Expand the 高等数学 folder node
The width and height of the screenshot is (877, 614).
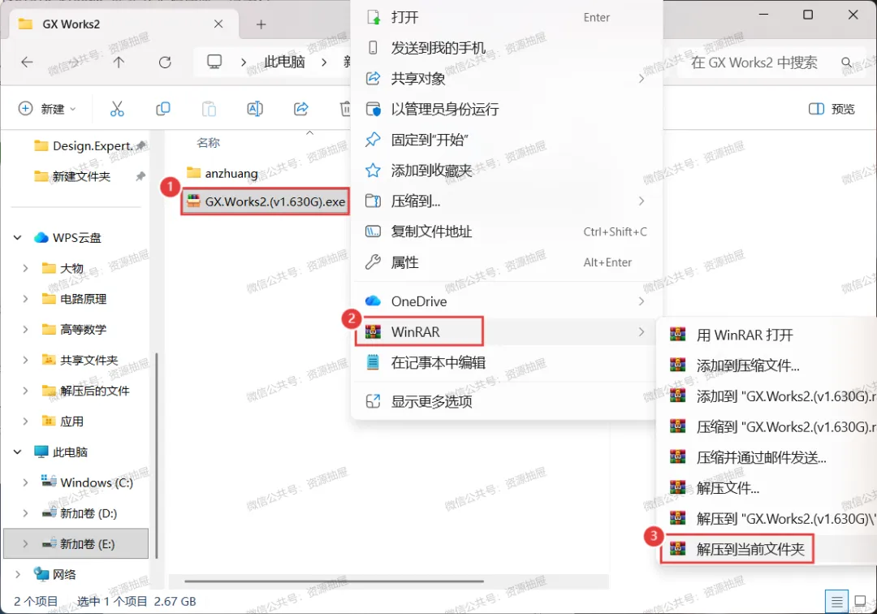point(25,330)
